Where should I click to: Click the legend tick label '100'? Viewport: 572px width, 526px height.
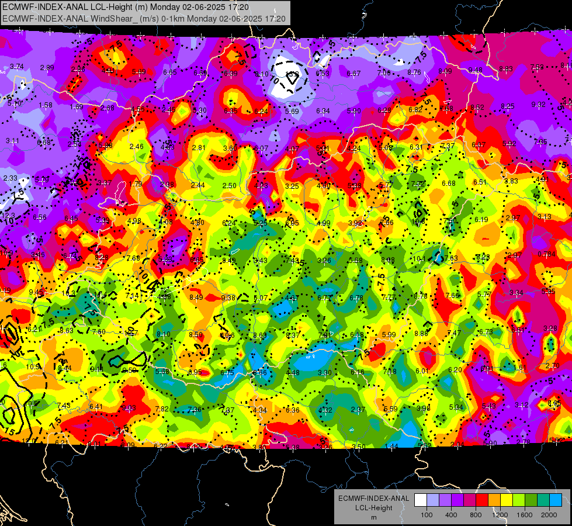tap(427, 515)
